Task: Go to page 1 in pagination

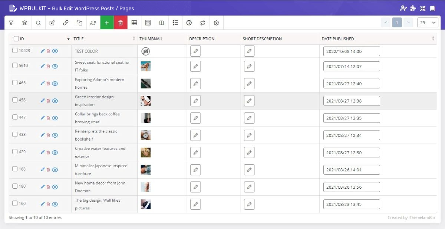Action: (397, 23)
